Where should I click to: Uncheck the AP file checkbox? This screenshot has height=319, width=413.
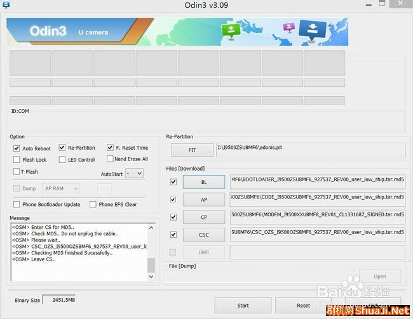pos(173,200)
